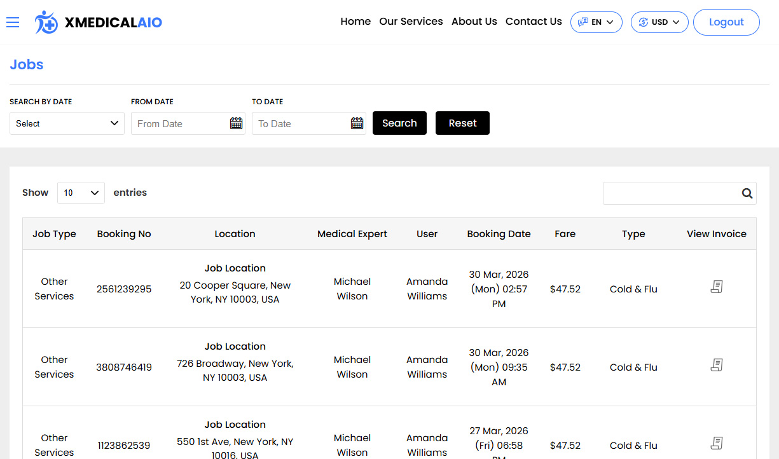The image size is (779, 459).
Task: Open the From Date calendar picker icon
Action: click(236, 123)
